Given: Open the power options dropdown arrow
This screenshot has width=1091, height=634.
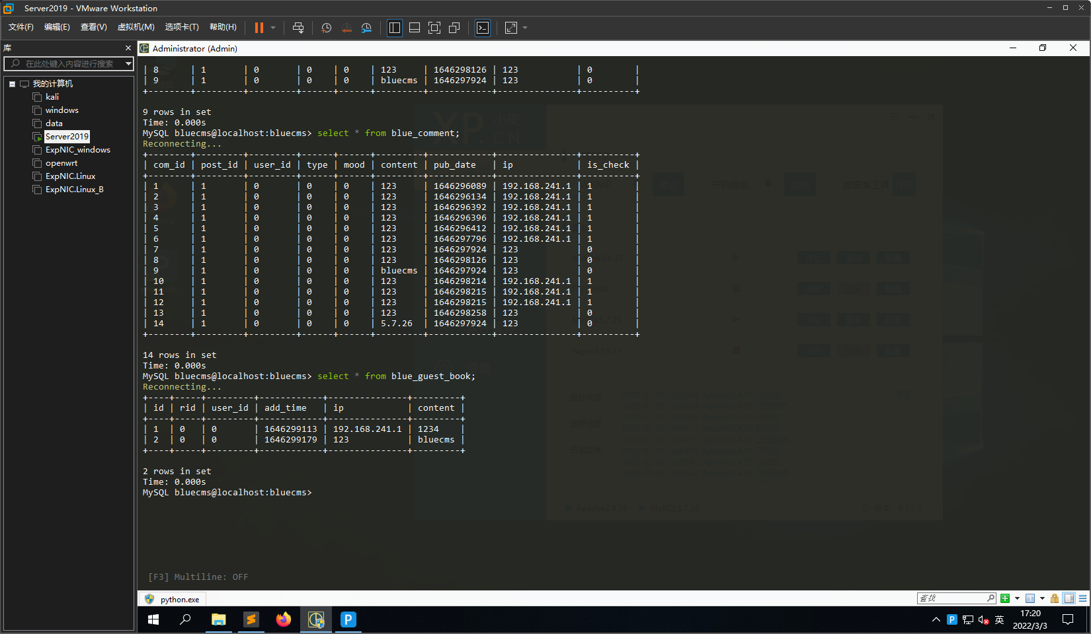Looking at the screenshot, I should pos(273,28).
